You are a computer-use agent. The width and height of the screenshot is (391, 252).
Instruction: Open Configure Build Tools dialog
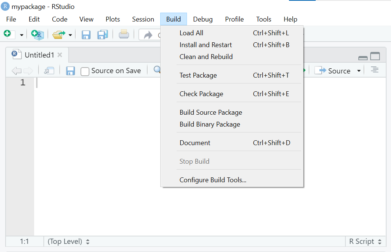pos(213,180)
